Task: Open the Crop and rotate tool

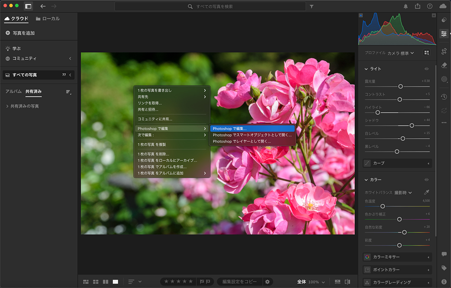Action: [444, 51]
